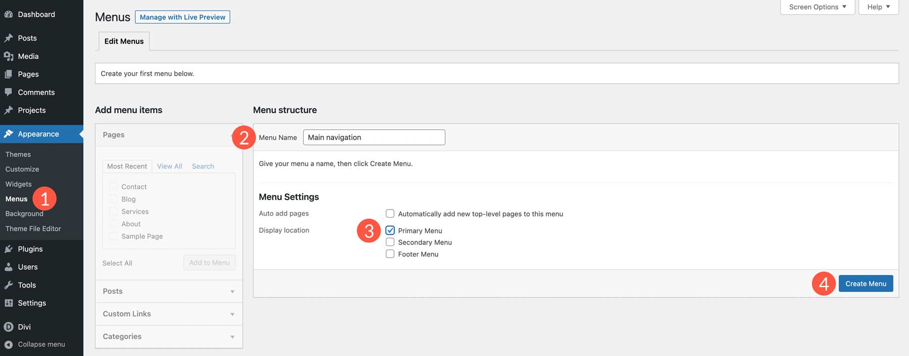Switch to the Most Recent tab
909x356 pixels.
[x=127, y=166]
